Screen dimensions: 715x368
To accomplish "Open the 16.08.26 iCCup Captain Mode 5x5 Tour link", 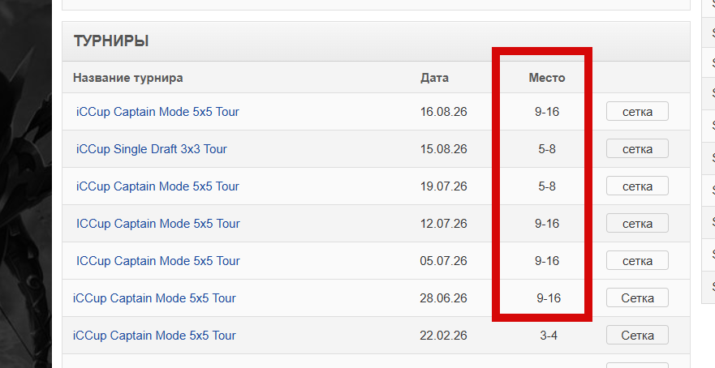I will [x=157, y=112].
